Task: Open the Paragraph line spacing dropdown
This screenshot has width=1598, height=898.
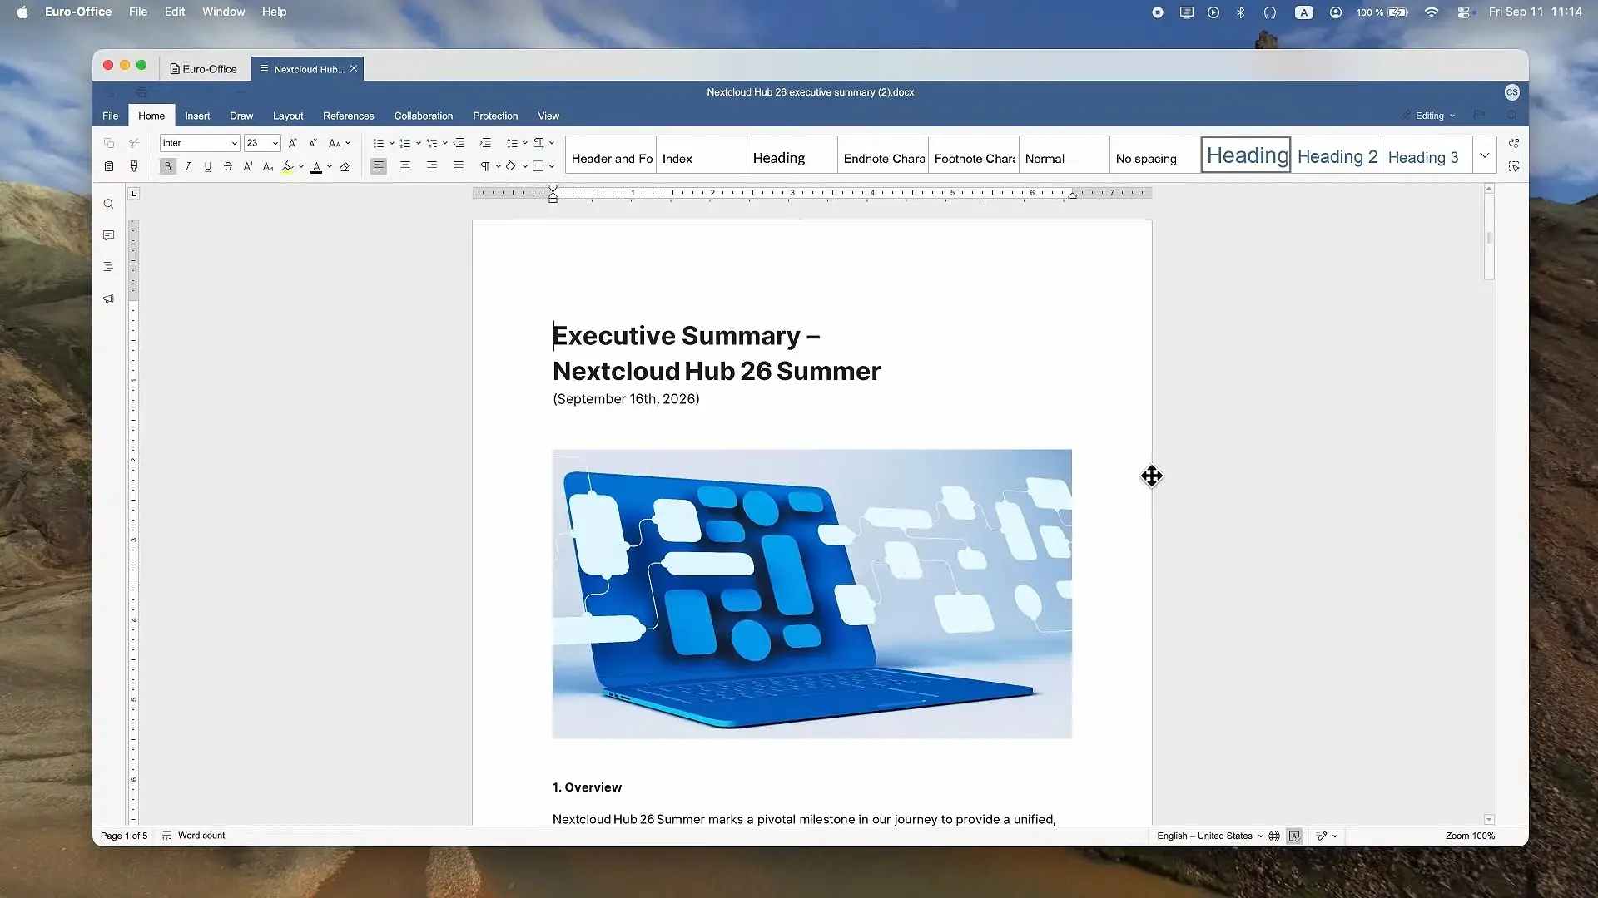Action: click(x=517, y=143)
